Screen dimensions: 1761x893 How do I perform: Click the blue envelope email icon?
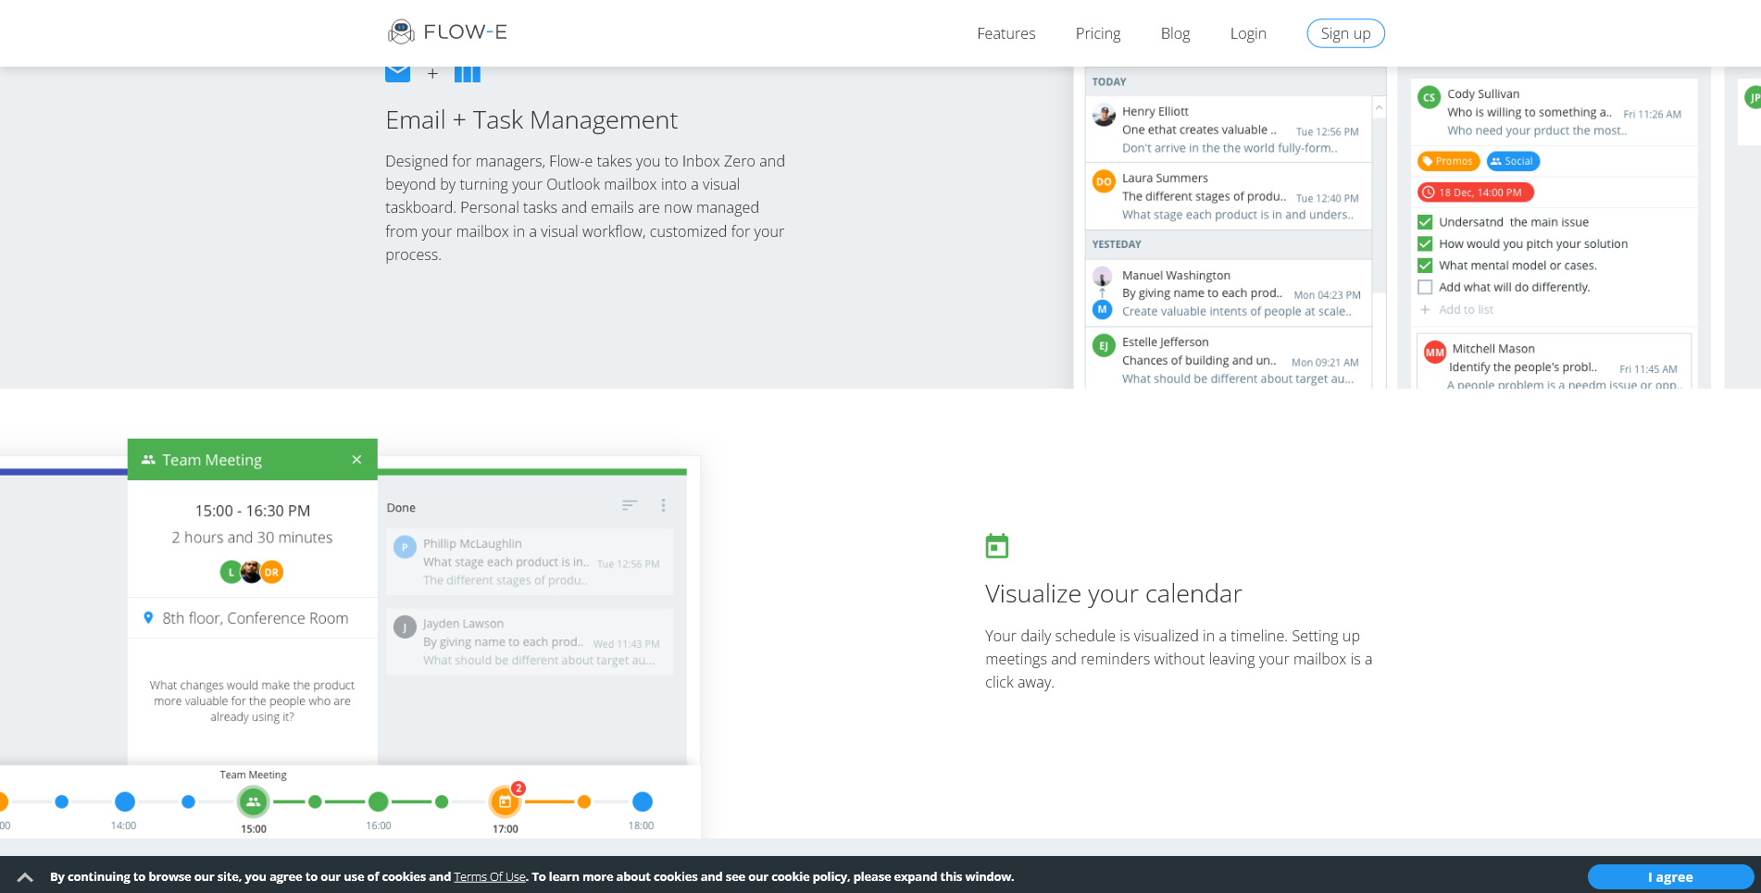pyautogui.click(x=397, y=73)
